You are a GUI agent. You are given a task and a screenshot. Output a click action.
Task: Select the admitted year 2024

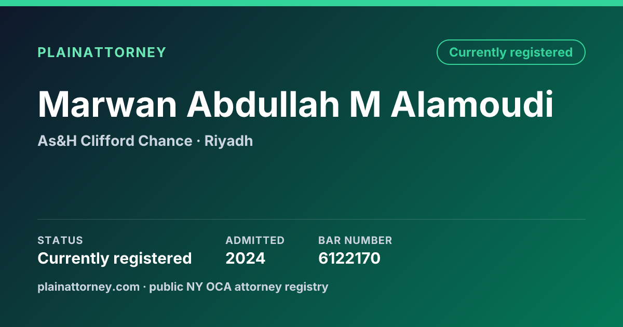[x=246, y=258]
